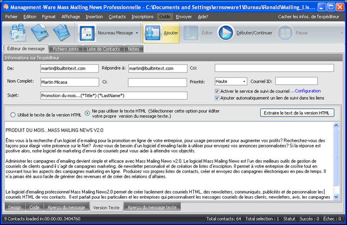The image size is (347, 225).
Task: Open the Outils menu
Action: pyautogui.click(x=165, y=16)
